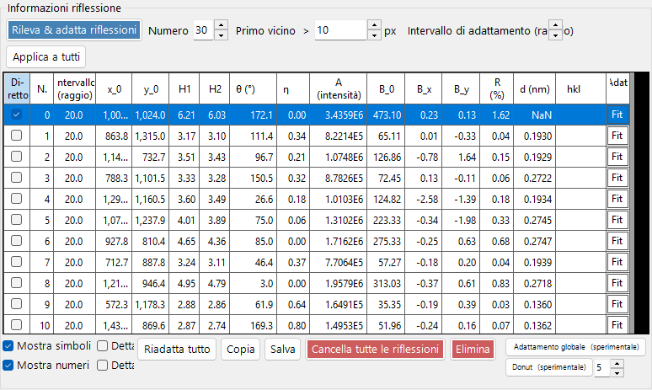The height and width of the screenshot is (390, 652).
Task: Decrease Intervallo di adattamento with down arrow
Action: tap(555, 35)
